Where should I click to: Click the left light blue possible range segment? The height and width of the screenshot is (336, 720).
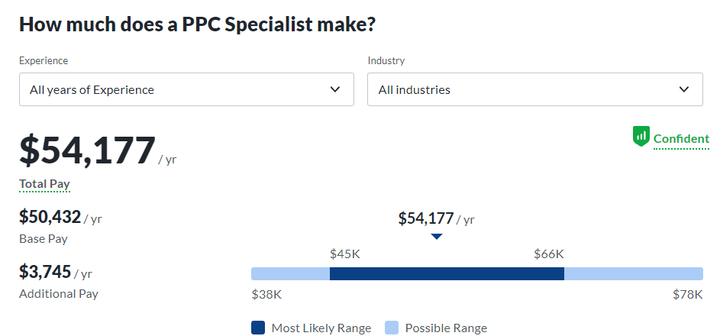pyautogui.click(x=290, y=273)
